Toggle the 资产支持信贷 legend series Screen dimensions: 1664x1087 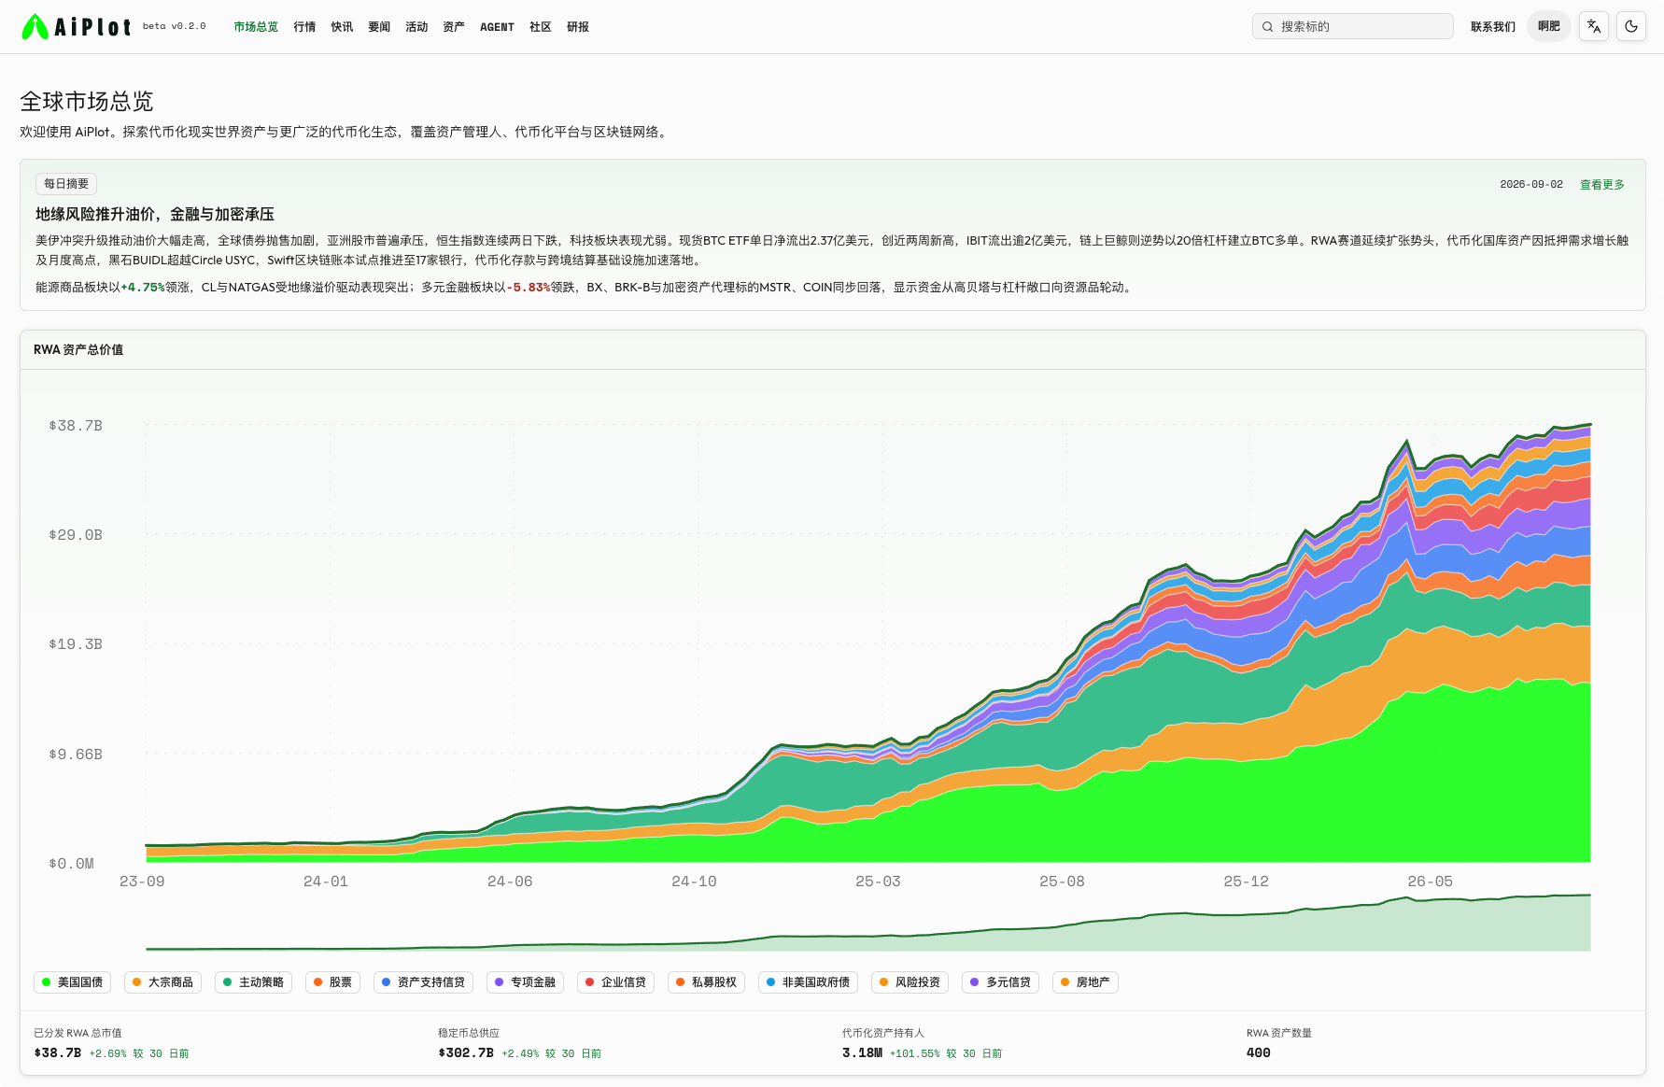pyautogui.click(x=424, y=982)
